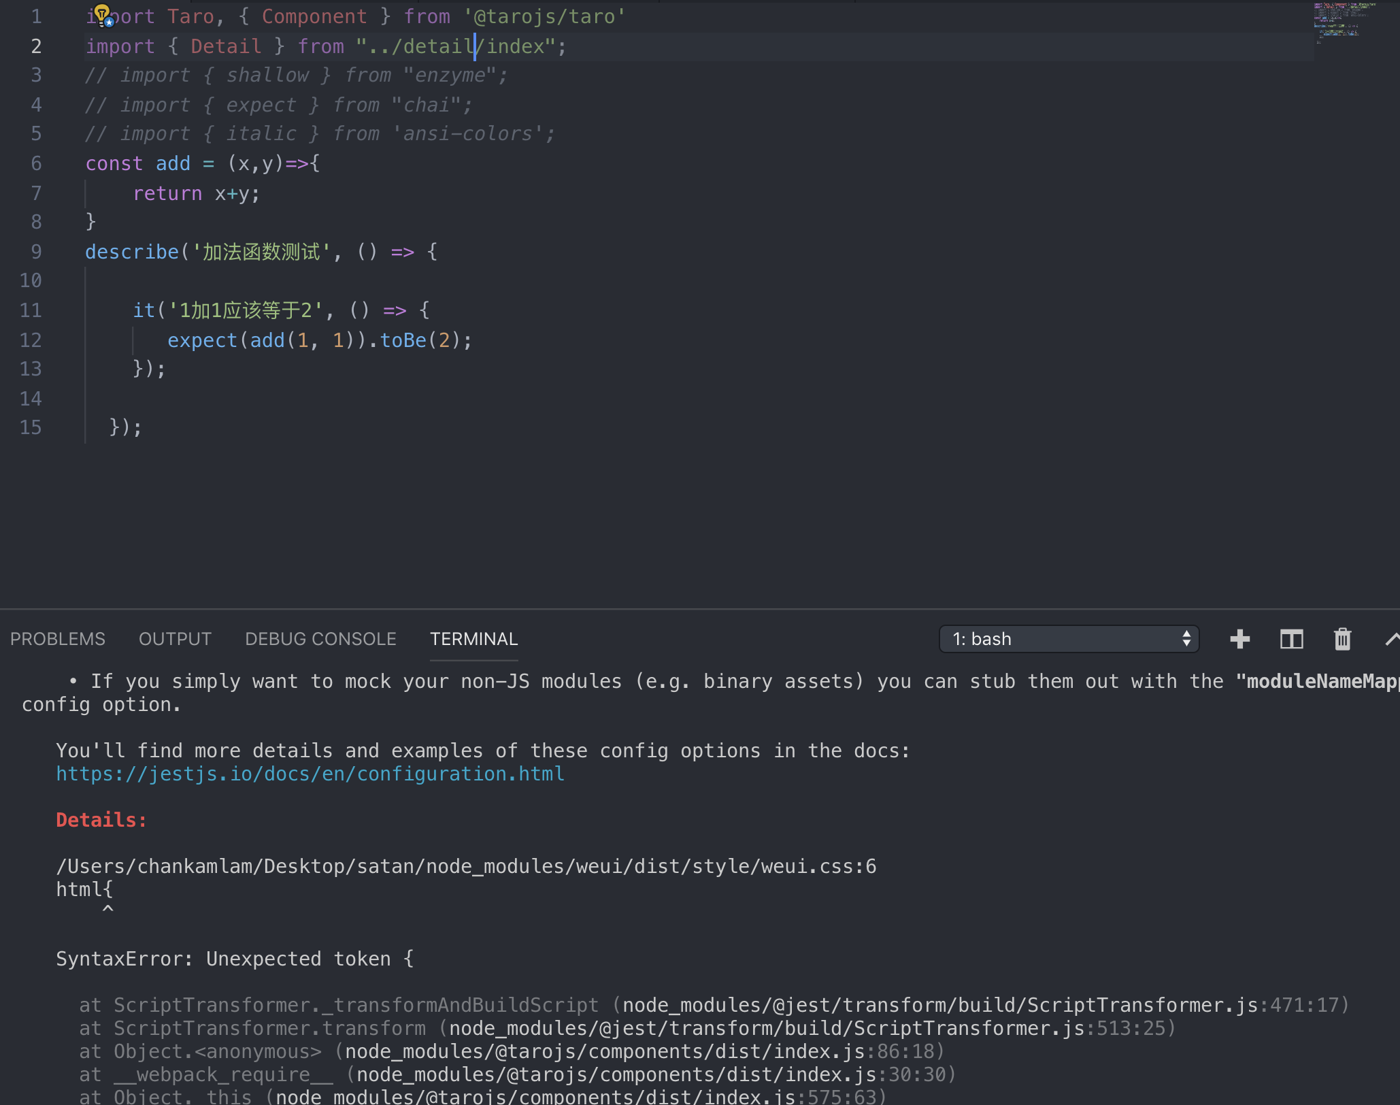1400x1105 pixels.
Task: Switch to the DEBUG CONSOLE tab
Action: [320, 639]
